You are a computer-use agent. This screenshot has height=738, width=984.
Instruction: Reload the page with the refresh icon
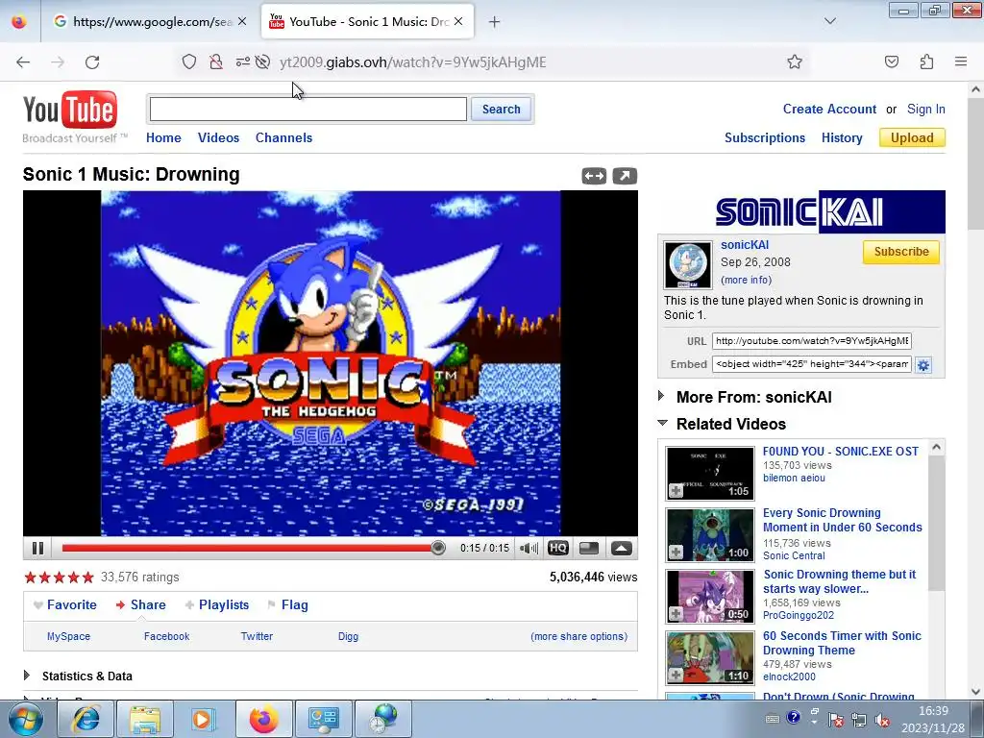[92, 62]
